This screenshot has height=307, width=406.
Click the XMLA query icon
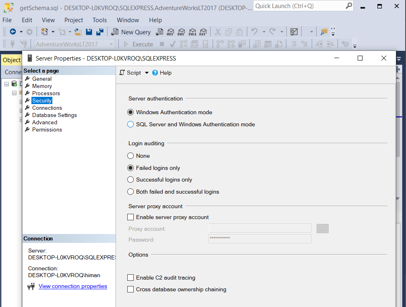point(193,32)
